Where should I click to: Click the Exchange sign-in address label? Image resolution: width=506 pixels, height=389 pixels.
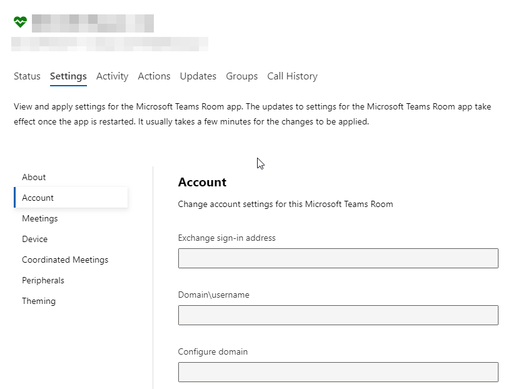point(226,238)
